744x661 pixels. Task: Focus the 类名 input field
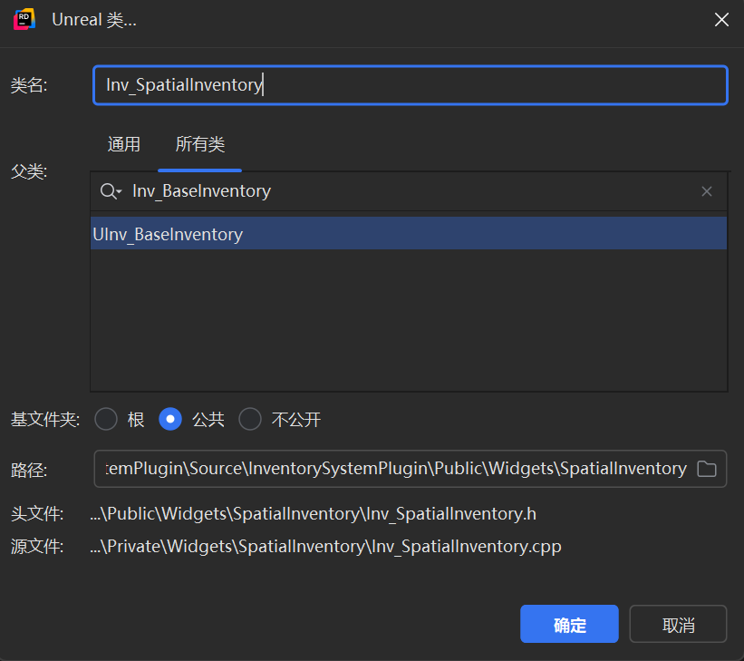tap(411, 85)
